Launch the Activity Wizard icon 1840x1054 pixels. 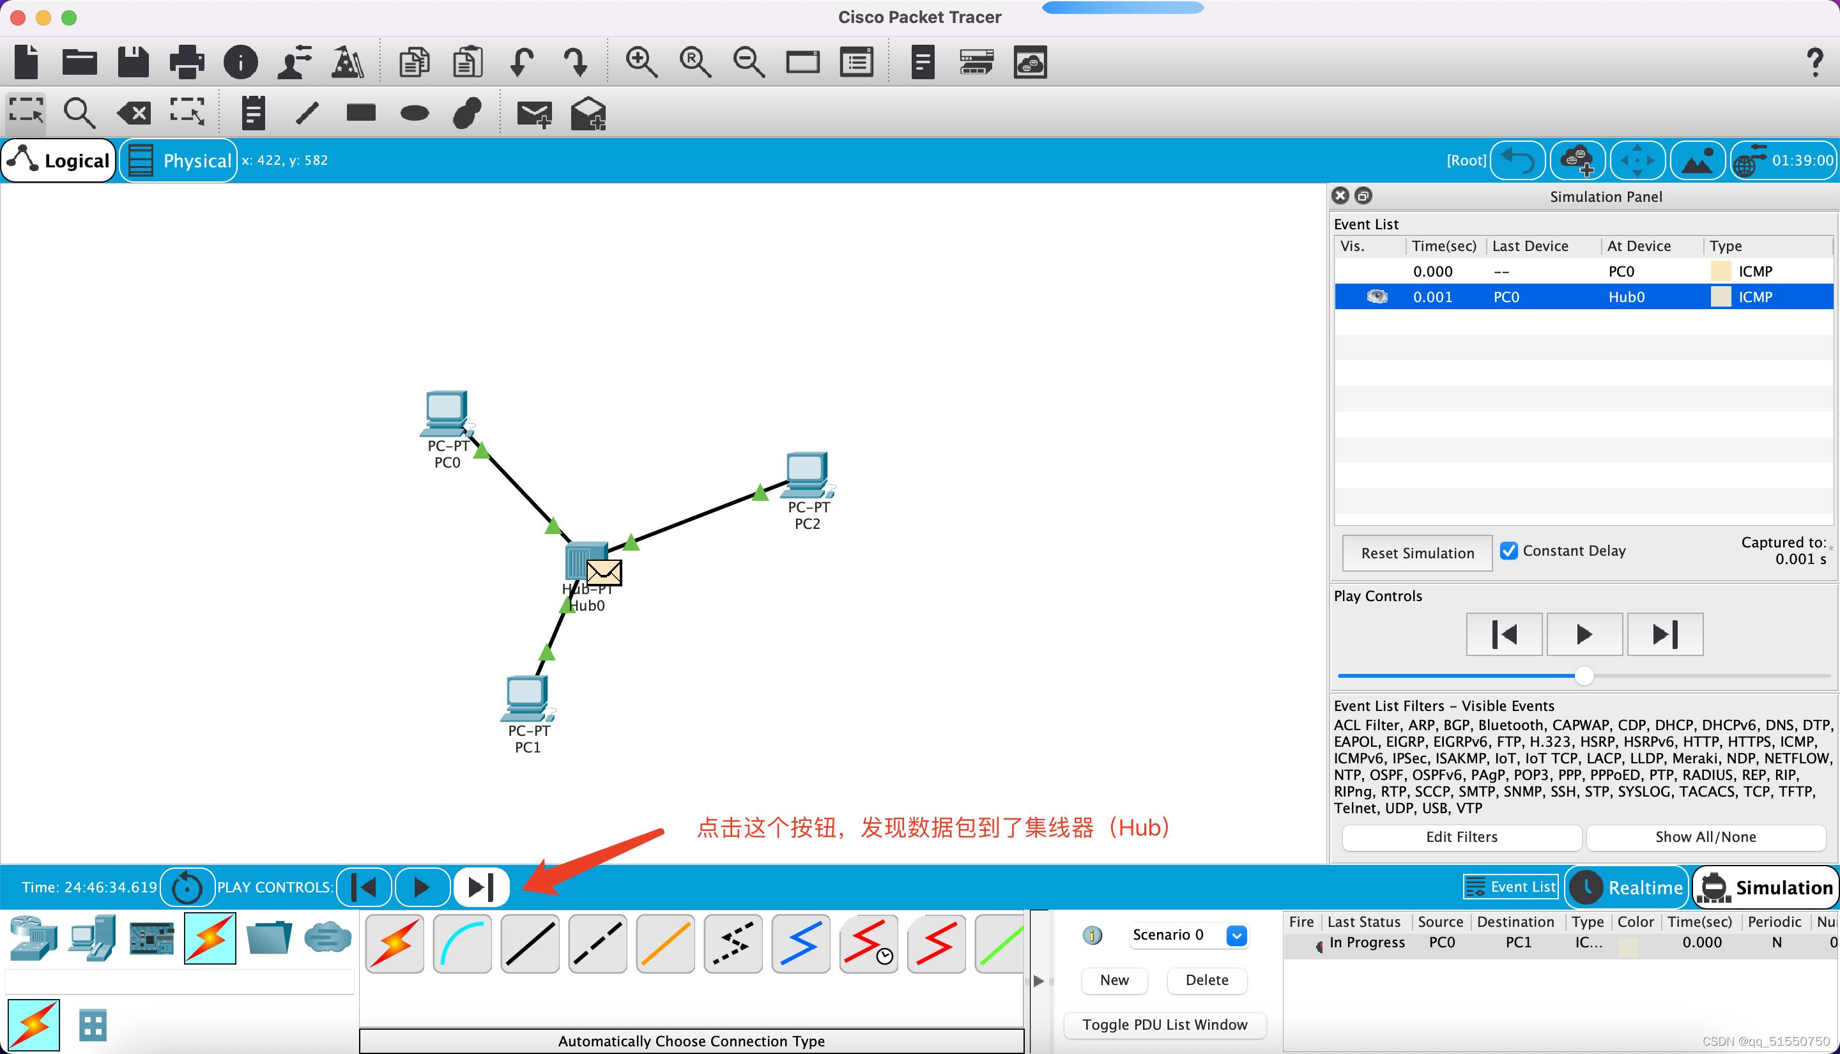(348, 62)
